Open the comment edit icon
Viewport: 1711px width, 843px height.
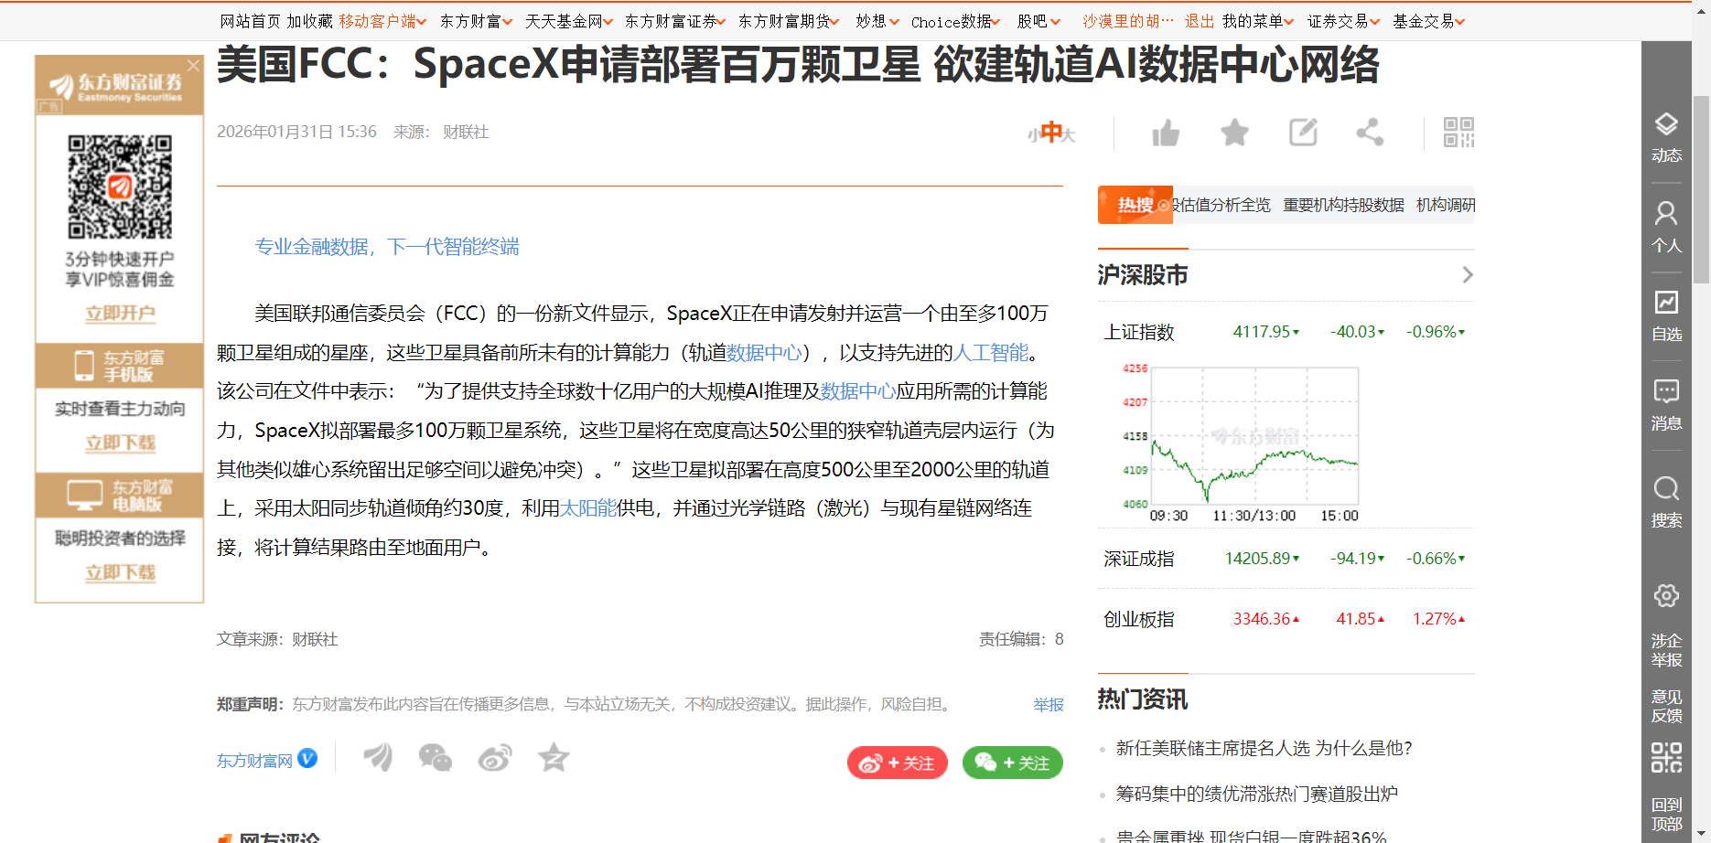pyautogui.click(x=1303, y=133)
